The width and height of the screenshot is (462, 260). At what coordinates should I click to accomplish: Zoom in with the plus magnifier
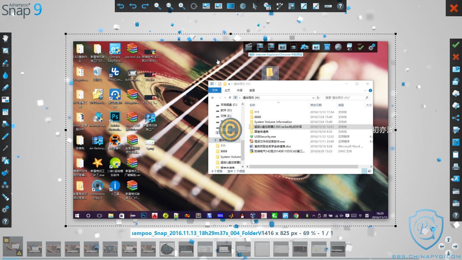coord(182,6)
